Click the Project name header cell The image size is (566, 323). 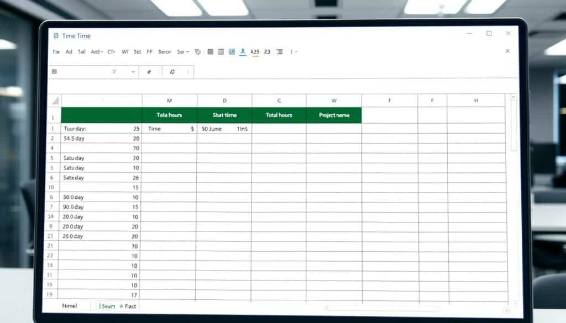click(x=334, y=115)
